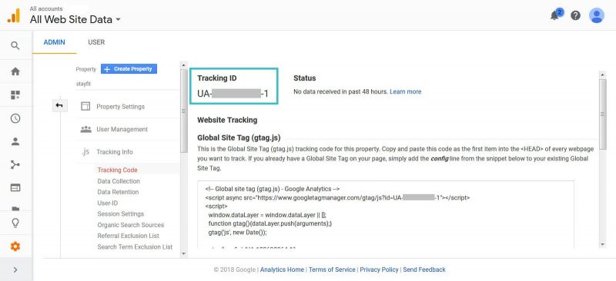Select Tracking Code
The width and height of the screenshot is (616, 281).
[118, 170]
